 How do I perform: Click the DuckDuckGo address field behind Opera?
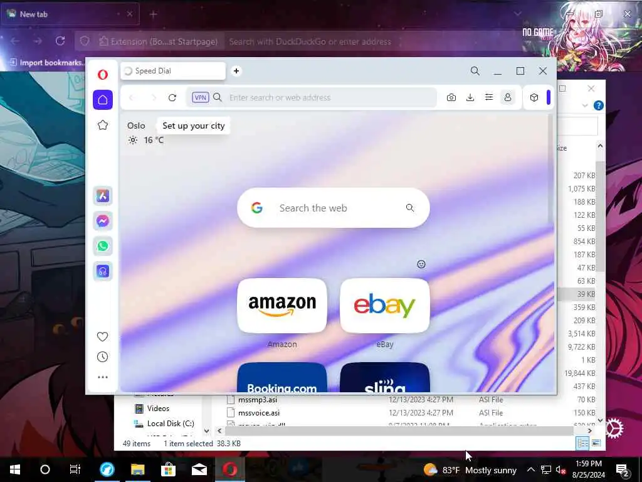coord(310,41)
